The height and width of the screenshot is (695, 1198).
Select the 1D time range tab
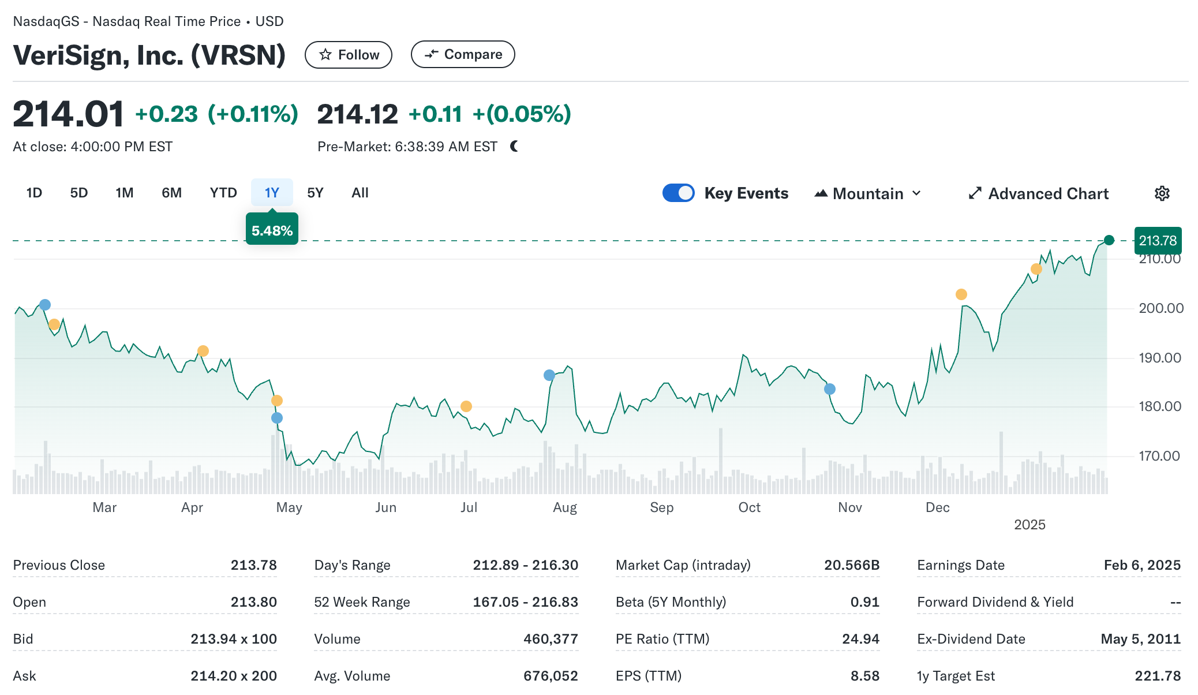coord(34,193)
